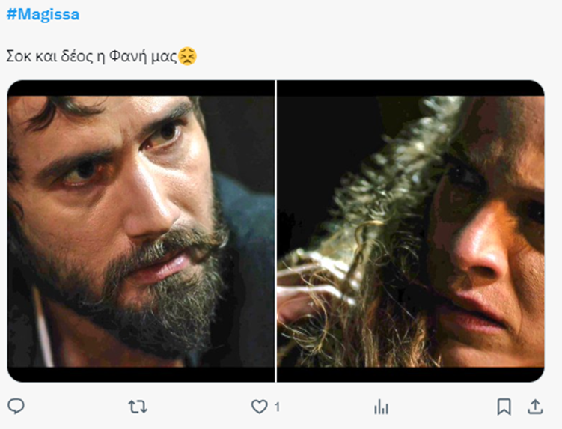Repost this tweet with the retweet icon

pyautogui.click(x=137, y=407)
